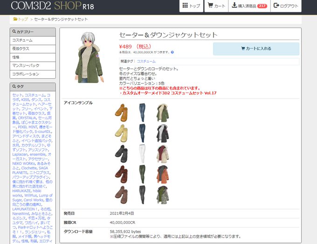This screenshot has width=317, height=244.
Task: Click the pale yellow shoes icon sample
Action: (121, 133)
